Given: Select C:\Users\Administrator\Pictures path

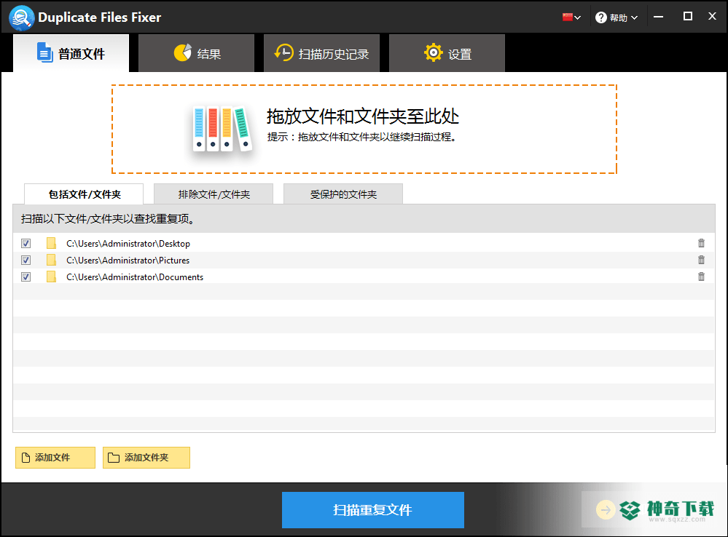Looking at the screenshot, I should 128,260.
